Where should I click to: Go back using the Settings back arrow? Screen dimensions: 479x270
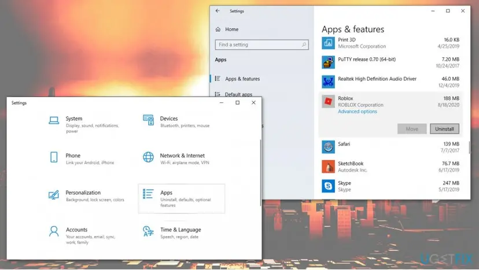pyautogui.click(x=218, y=10)
